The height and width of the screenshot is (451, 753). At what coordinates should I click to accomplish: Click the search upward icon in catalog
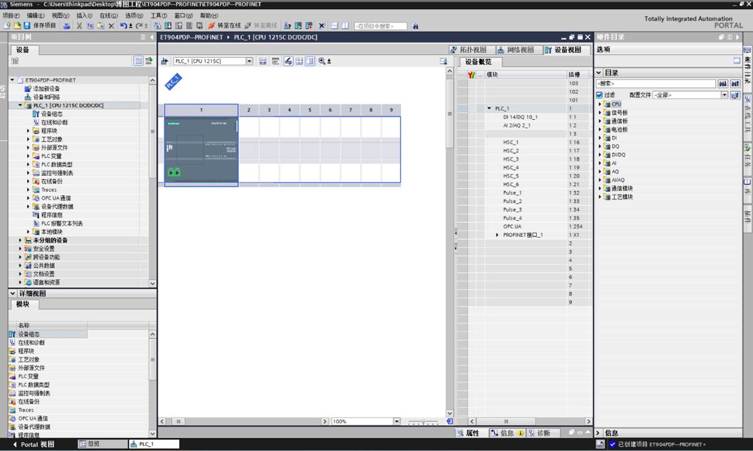tap(735, 84)
